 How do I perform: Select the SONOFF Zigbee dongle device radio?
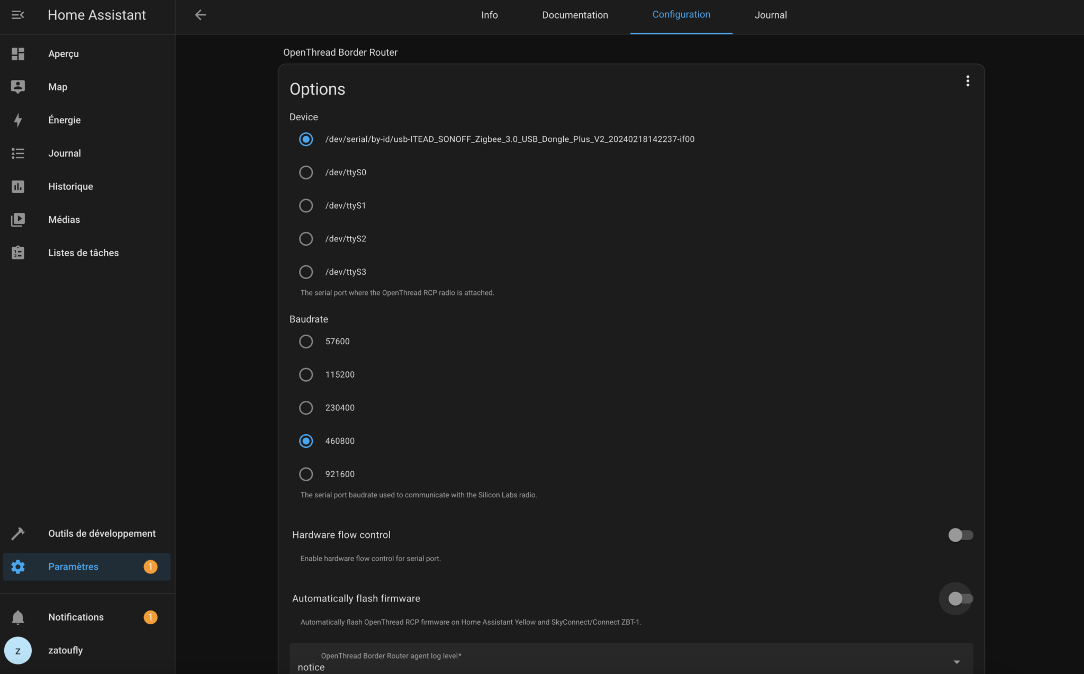(306, 139)
